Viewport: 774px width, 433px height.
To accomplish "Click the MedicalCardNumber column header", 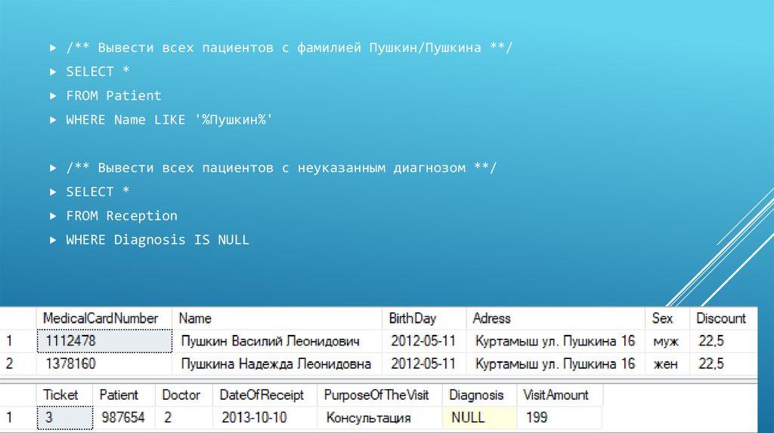I will tap(101, 318).
